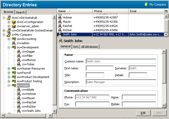Click the ou=Accounting organizational unit icon
This screenshot has width=169, height=119.
click(x=14, y=39)
